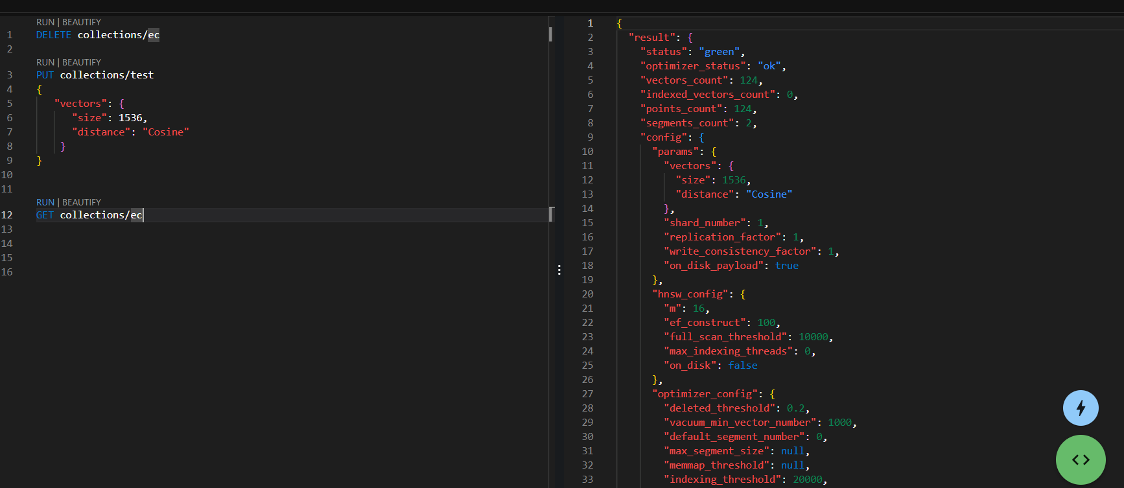
Task: Click the "optimizer_config" key in response
Action: (705, 394)
